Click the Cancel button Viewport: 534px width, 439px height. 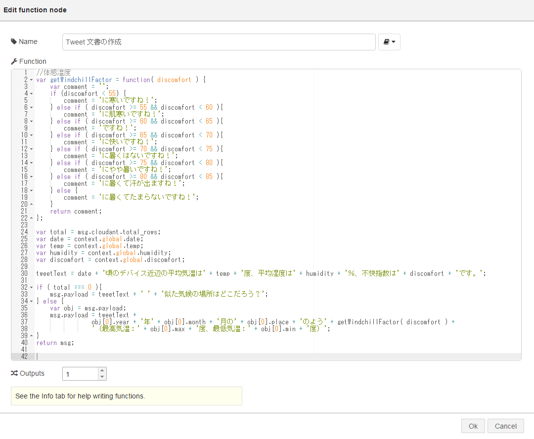[x=505, y=426]
